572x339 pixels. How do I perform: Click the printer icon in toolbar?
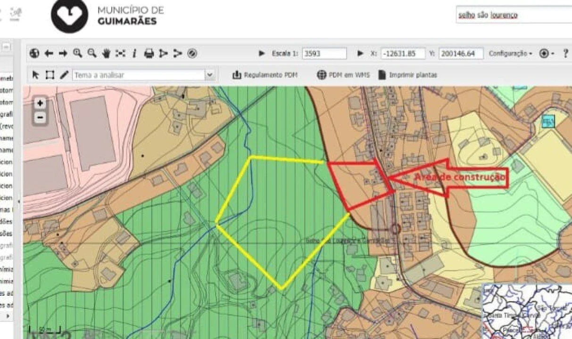coord(149,53)
